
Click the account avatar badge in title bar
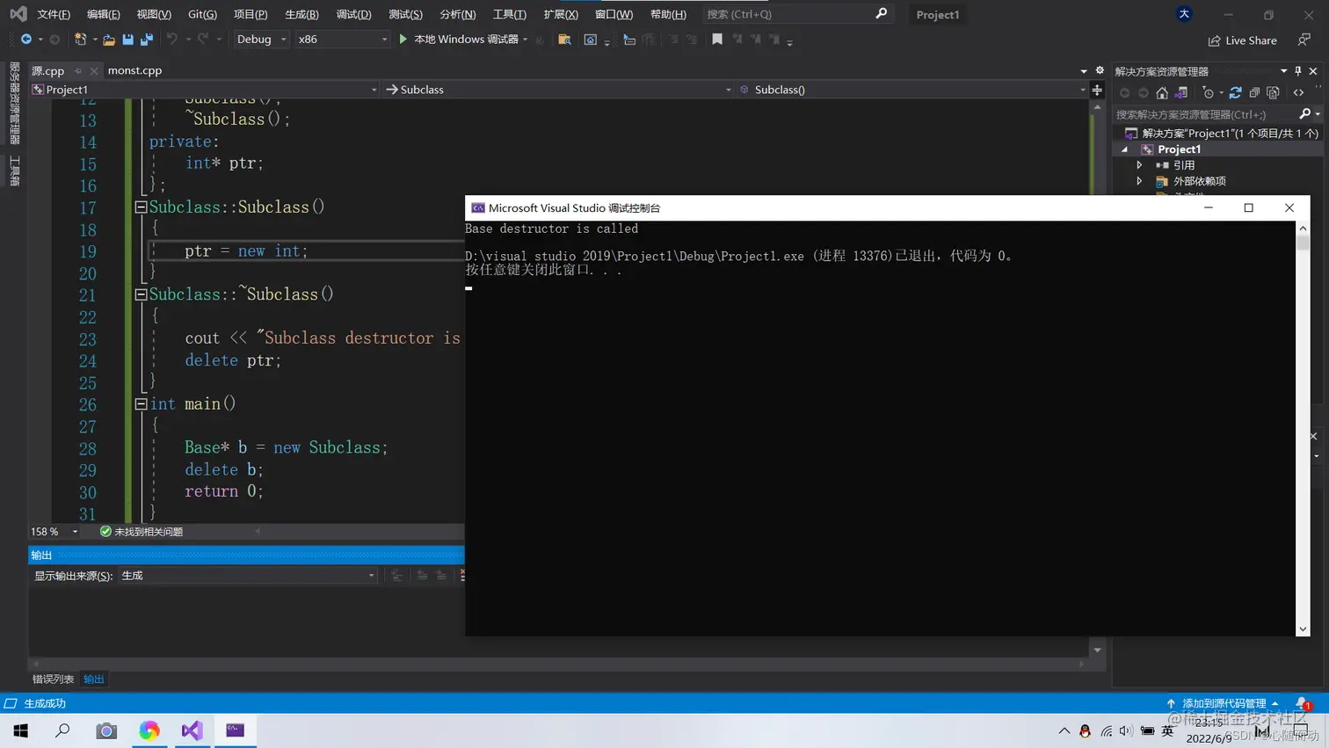[1184, 14]
